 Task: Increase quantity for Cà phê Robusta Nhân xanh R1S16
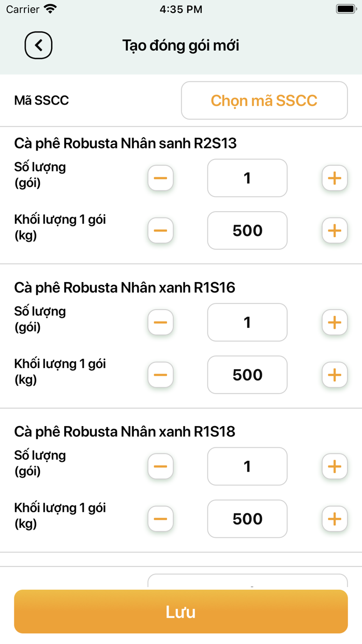tap(334, 322)
